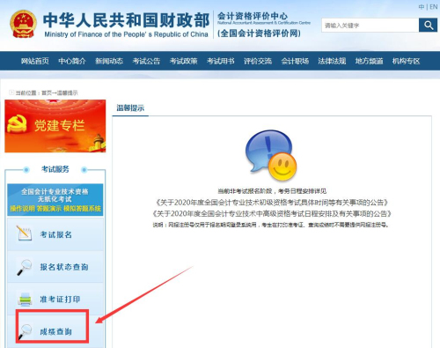Viewport: 440px width, 348px height.
Task: Open 2020年度初级资格考试 announcement link
Action: (x=272, y=203)
